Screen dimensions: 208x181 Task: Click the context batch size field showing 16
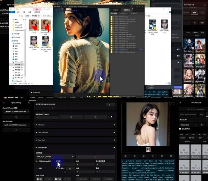pos(70,169)
